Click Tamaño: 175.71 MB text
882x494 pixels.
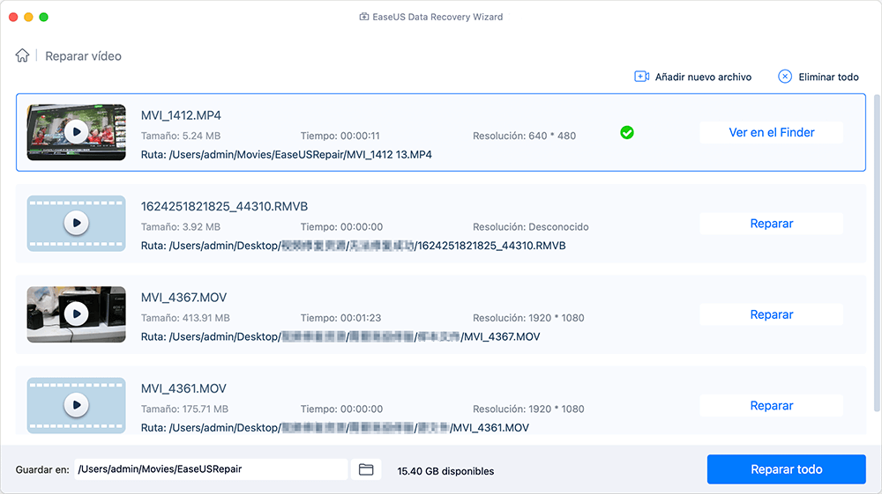click(x=184, y=409)
